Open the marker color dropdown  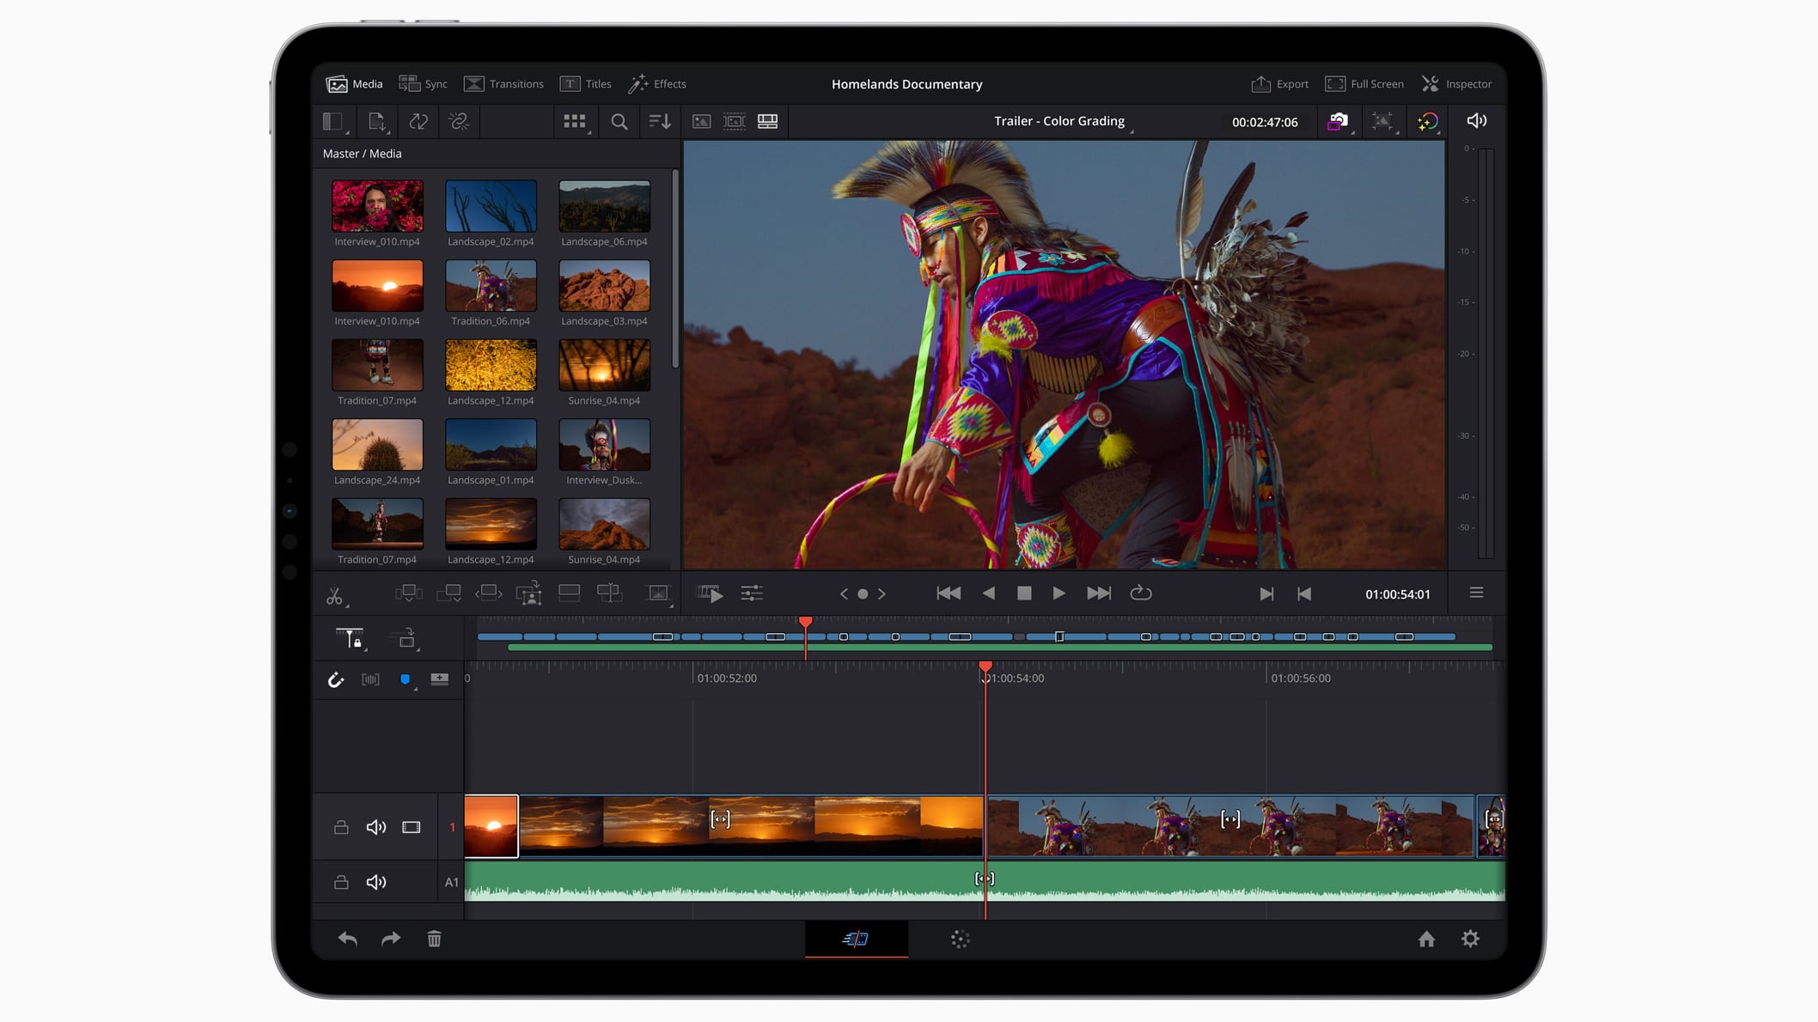[406, 680]
